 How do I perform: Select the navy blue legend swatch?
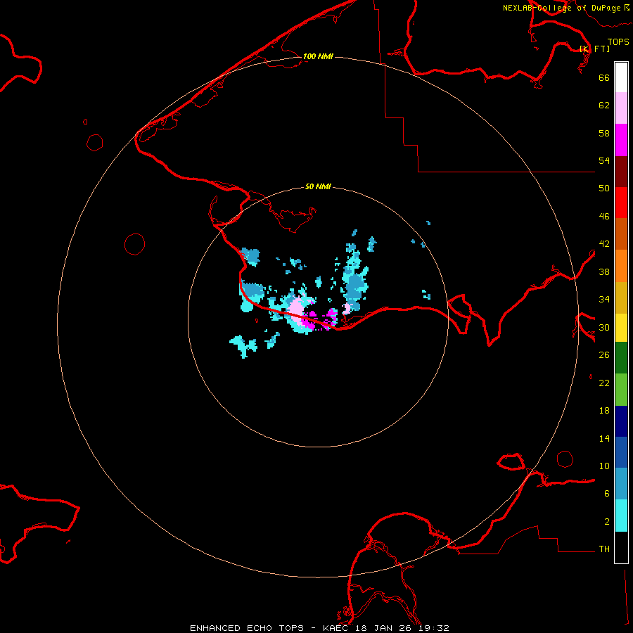pos(621,421)
